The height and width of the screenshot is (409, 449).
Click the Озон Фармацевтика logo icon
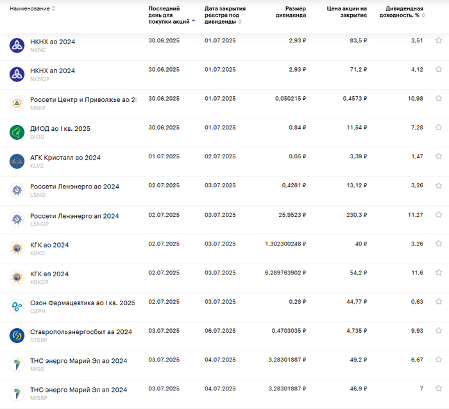point(17,306)
